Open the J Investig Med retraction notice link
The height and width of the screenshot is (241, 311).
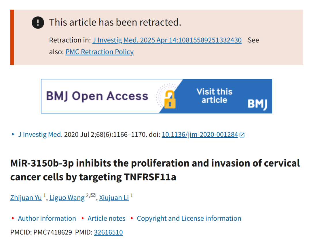(x=167, y=40)
